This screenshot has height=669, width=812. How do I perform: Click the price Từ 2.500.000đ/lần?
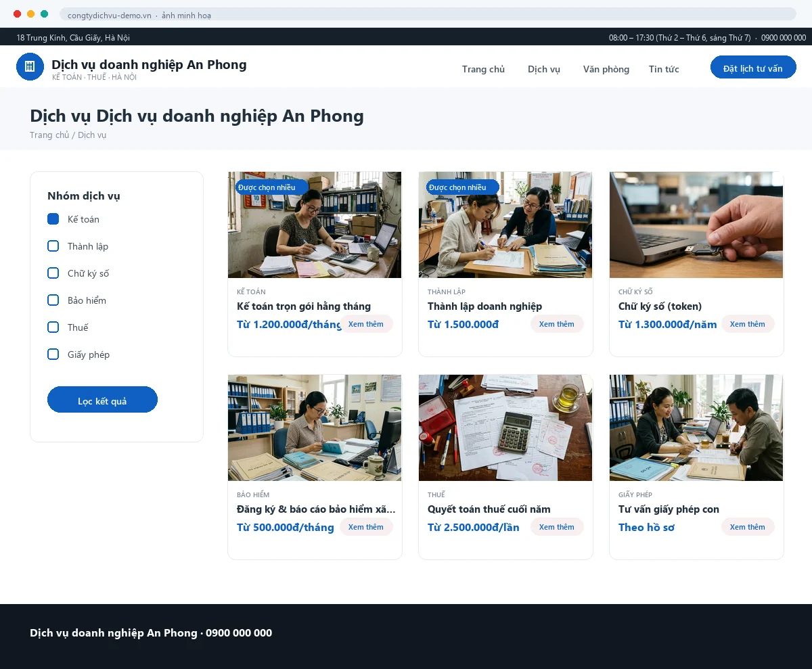474,527
